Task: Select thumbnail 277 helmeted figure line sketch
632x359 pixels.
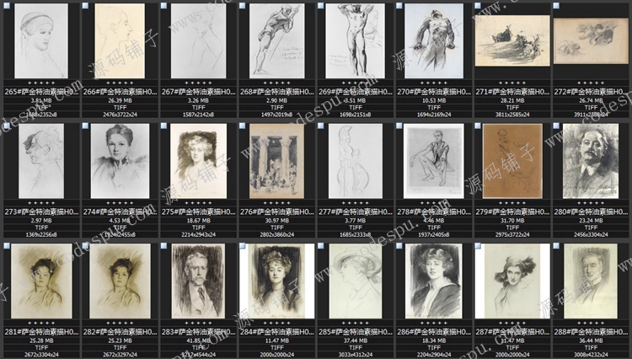Action: pos(355,161)
